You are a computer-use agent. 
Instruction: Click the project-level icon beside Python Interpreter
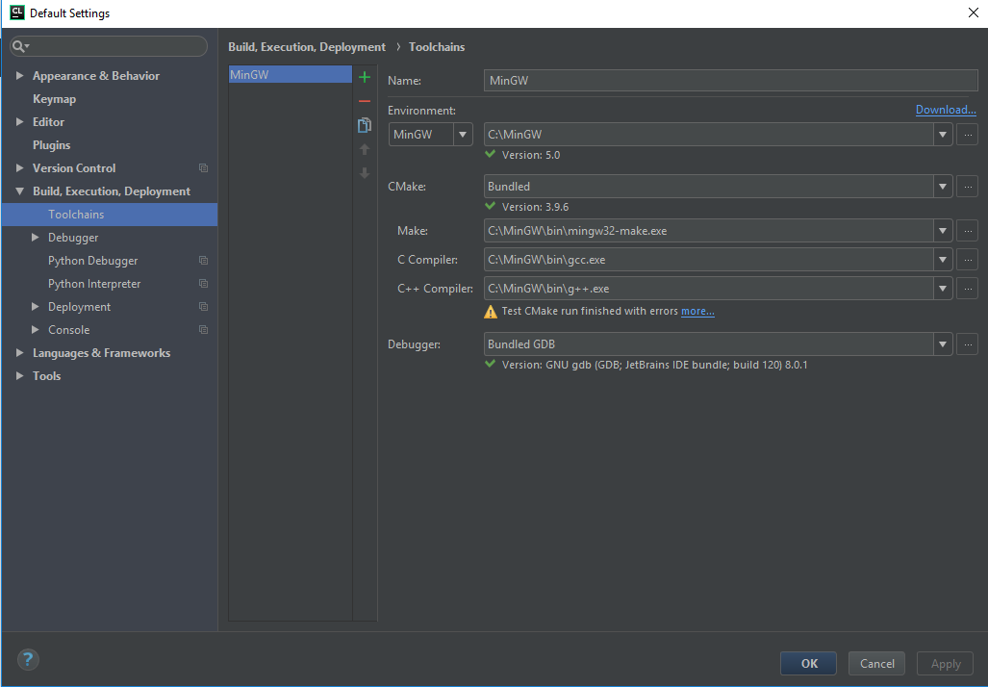tap(204, 284)
